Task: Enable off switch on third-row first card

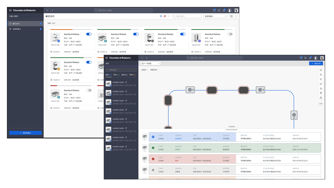Action: pyautogui.click(x=89, y=90)
